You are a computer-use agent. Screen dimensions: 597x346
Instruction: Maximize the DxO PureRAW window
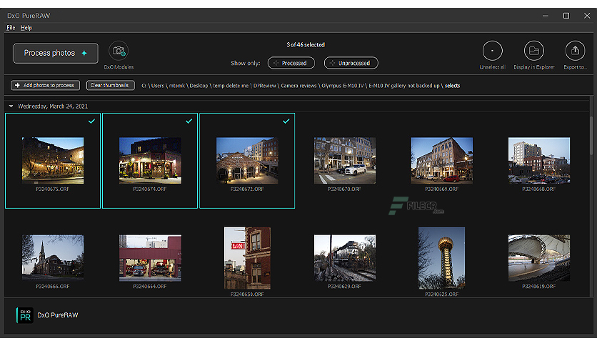(x=566, y=16)
